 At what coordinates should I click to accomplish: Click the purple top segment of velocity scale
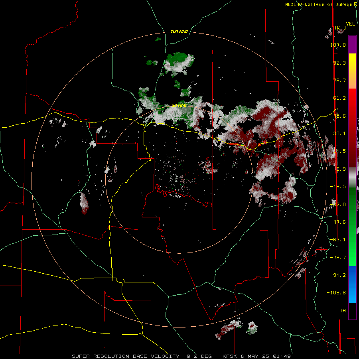[352, 44]
